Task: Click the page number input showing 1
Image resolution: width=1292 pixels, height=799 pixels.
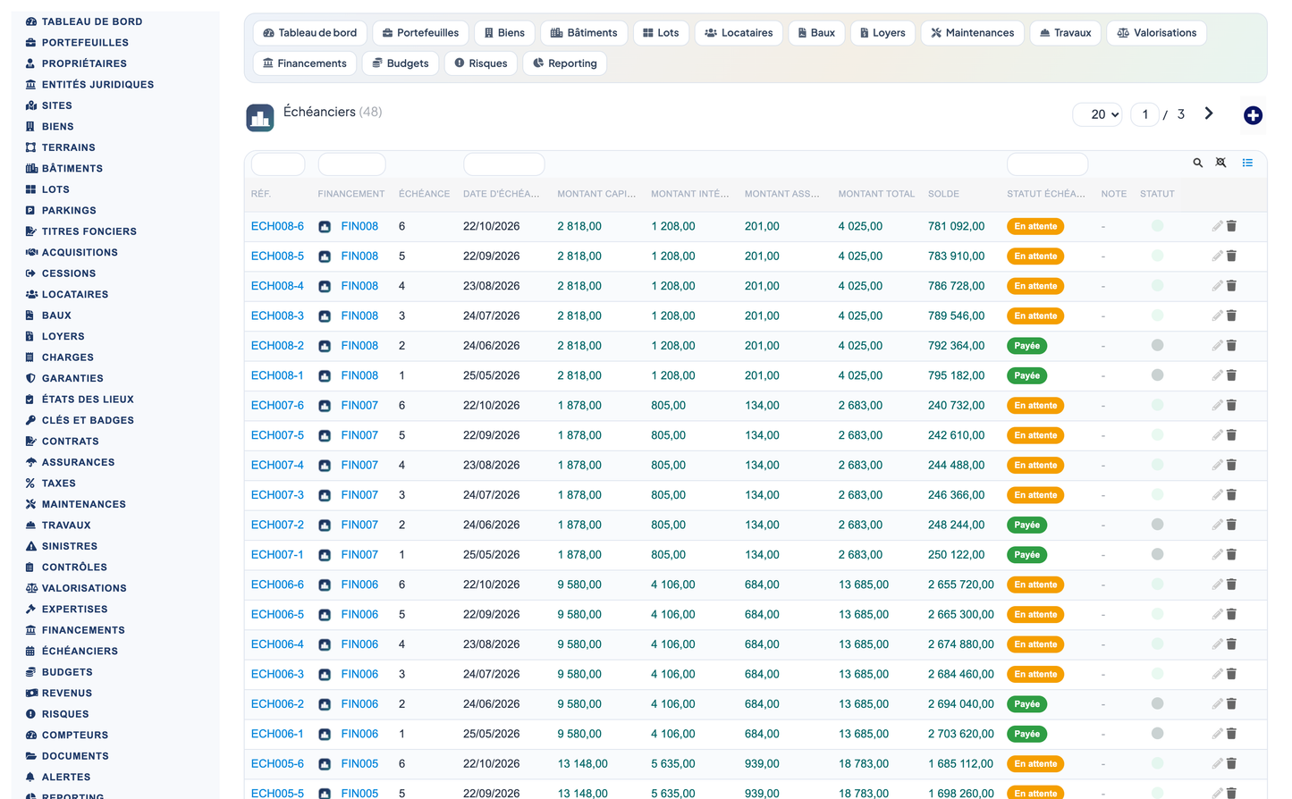Action: (1145, 114)
